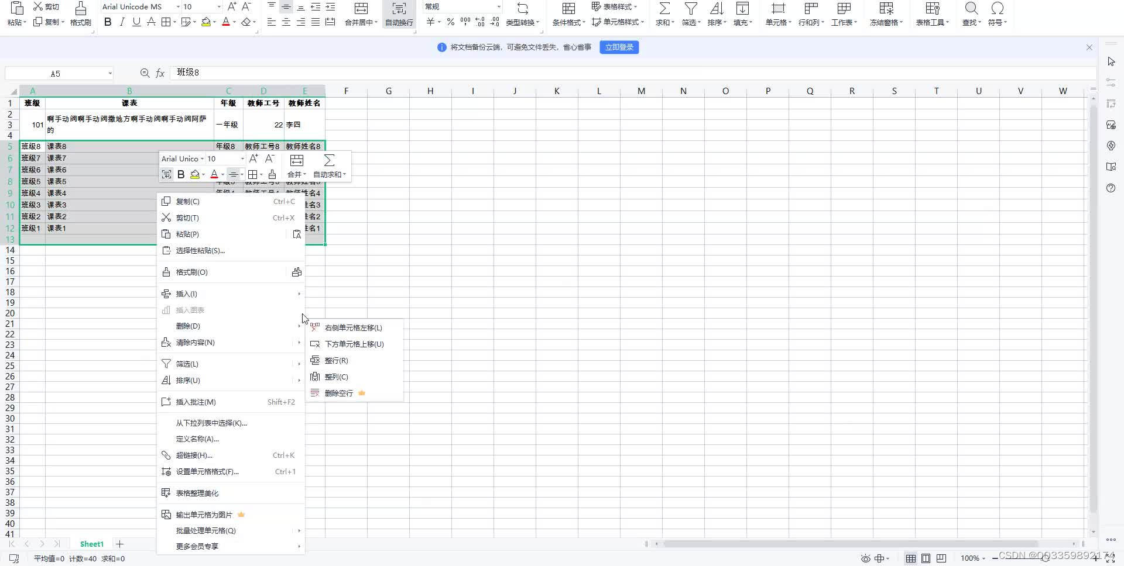Screen dimensions: 1124x566
Task: Decrease font size with the A- ribbon icon
Action: [246, 6]
